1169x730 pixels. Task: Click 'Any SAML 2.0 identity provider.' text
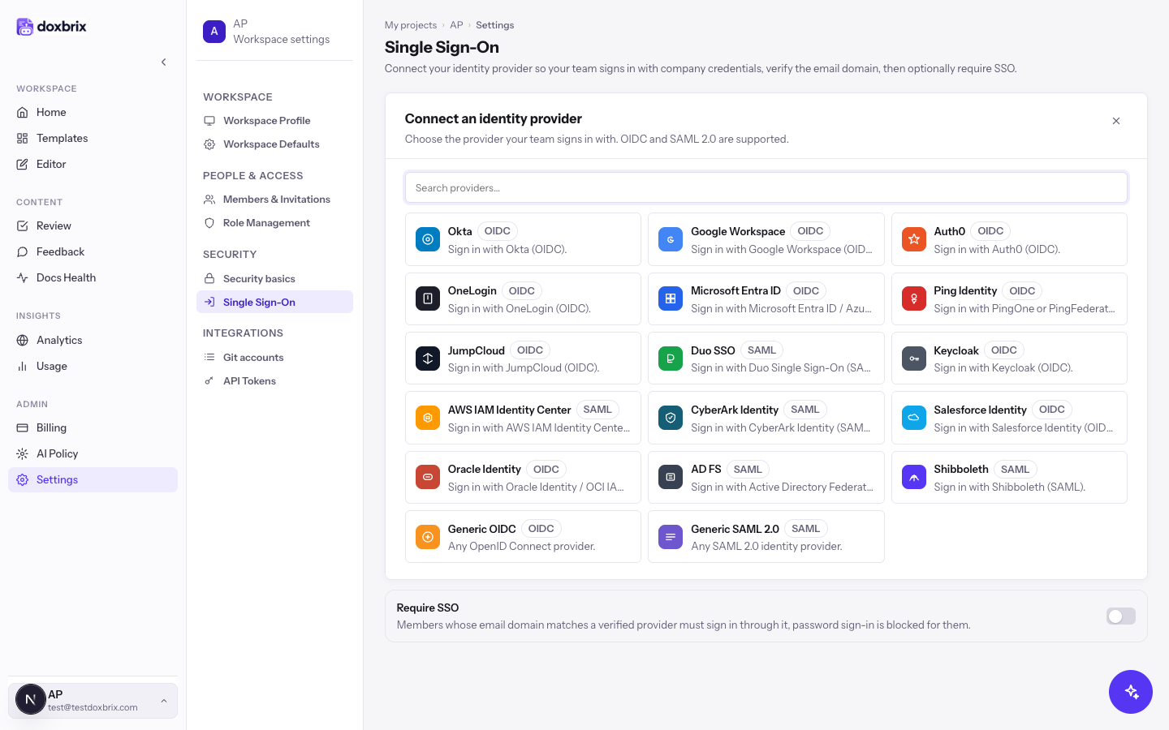click(766, 546)
